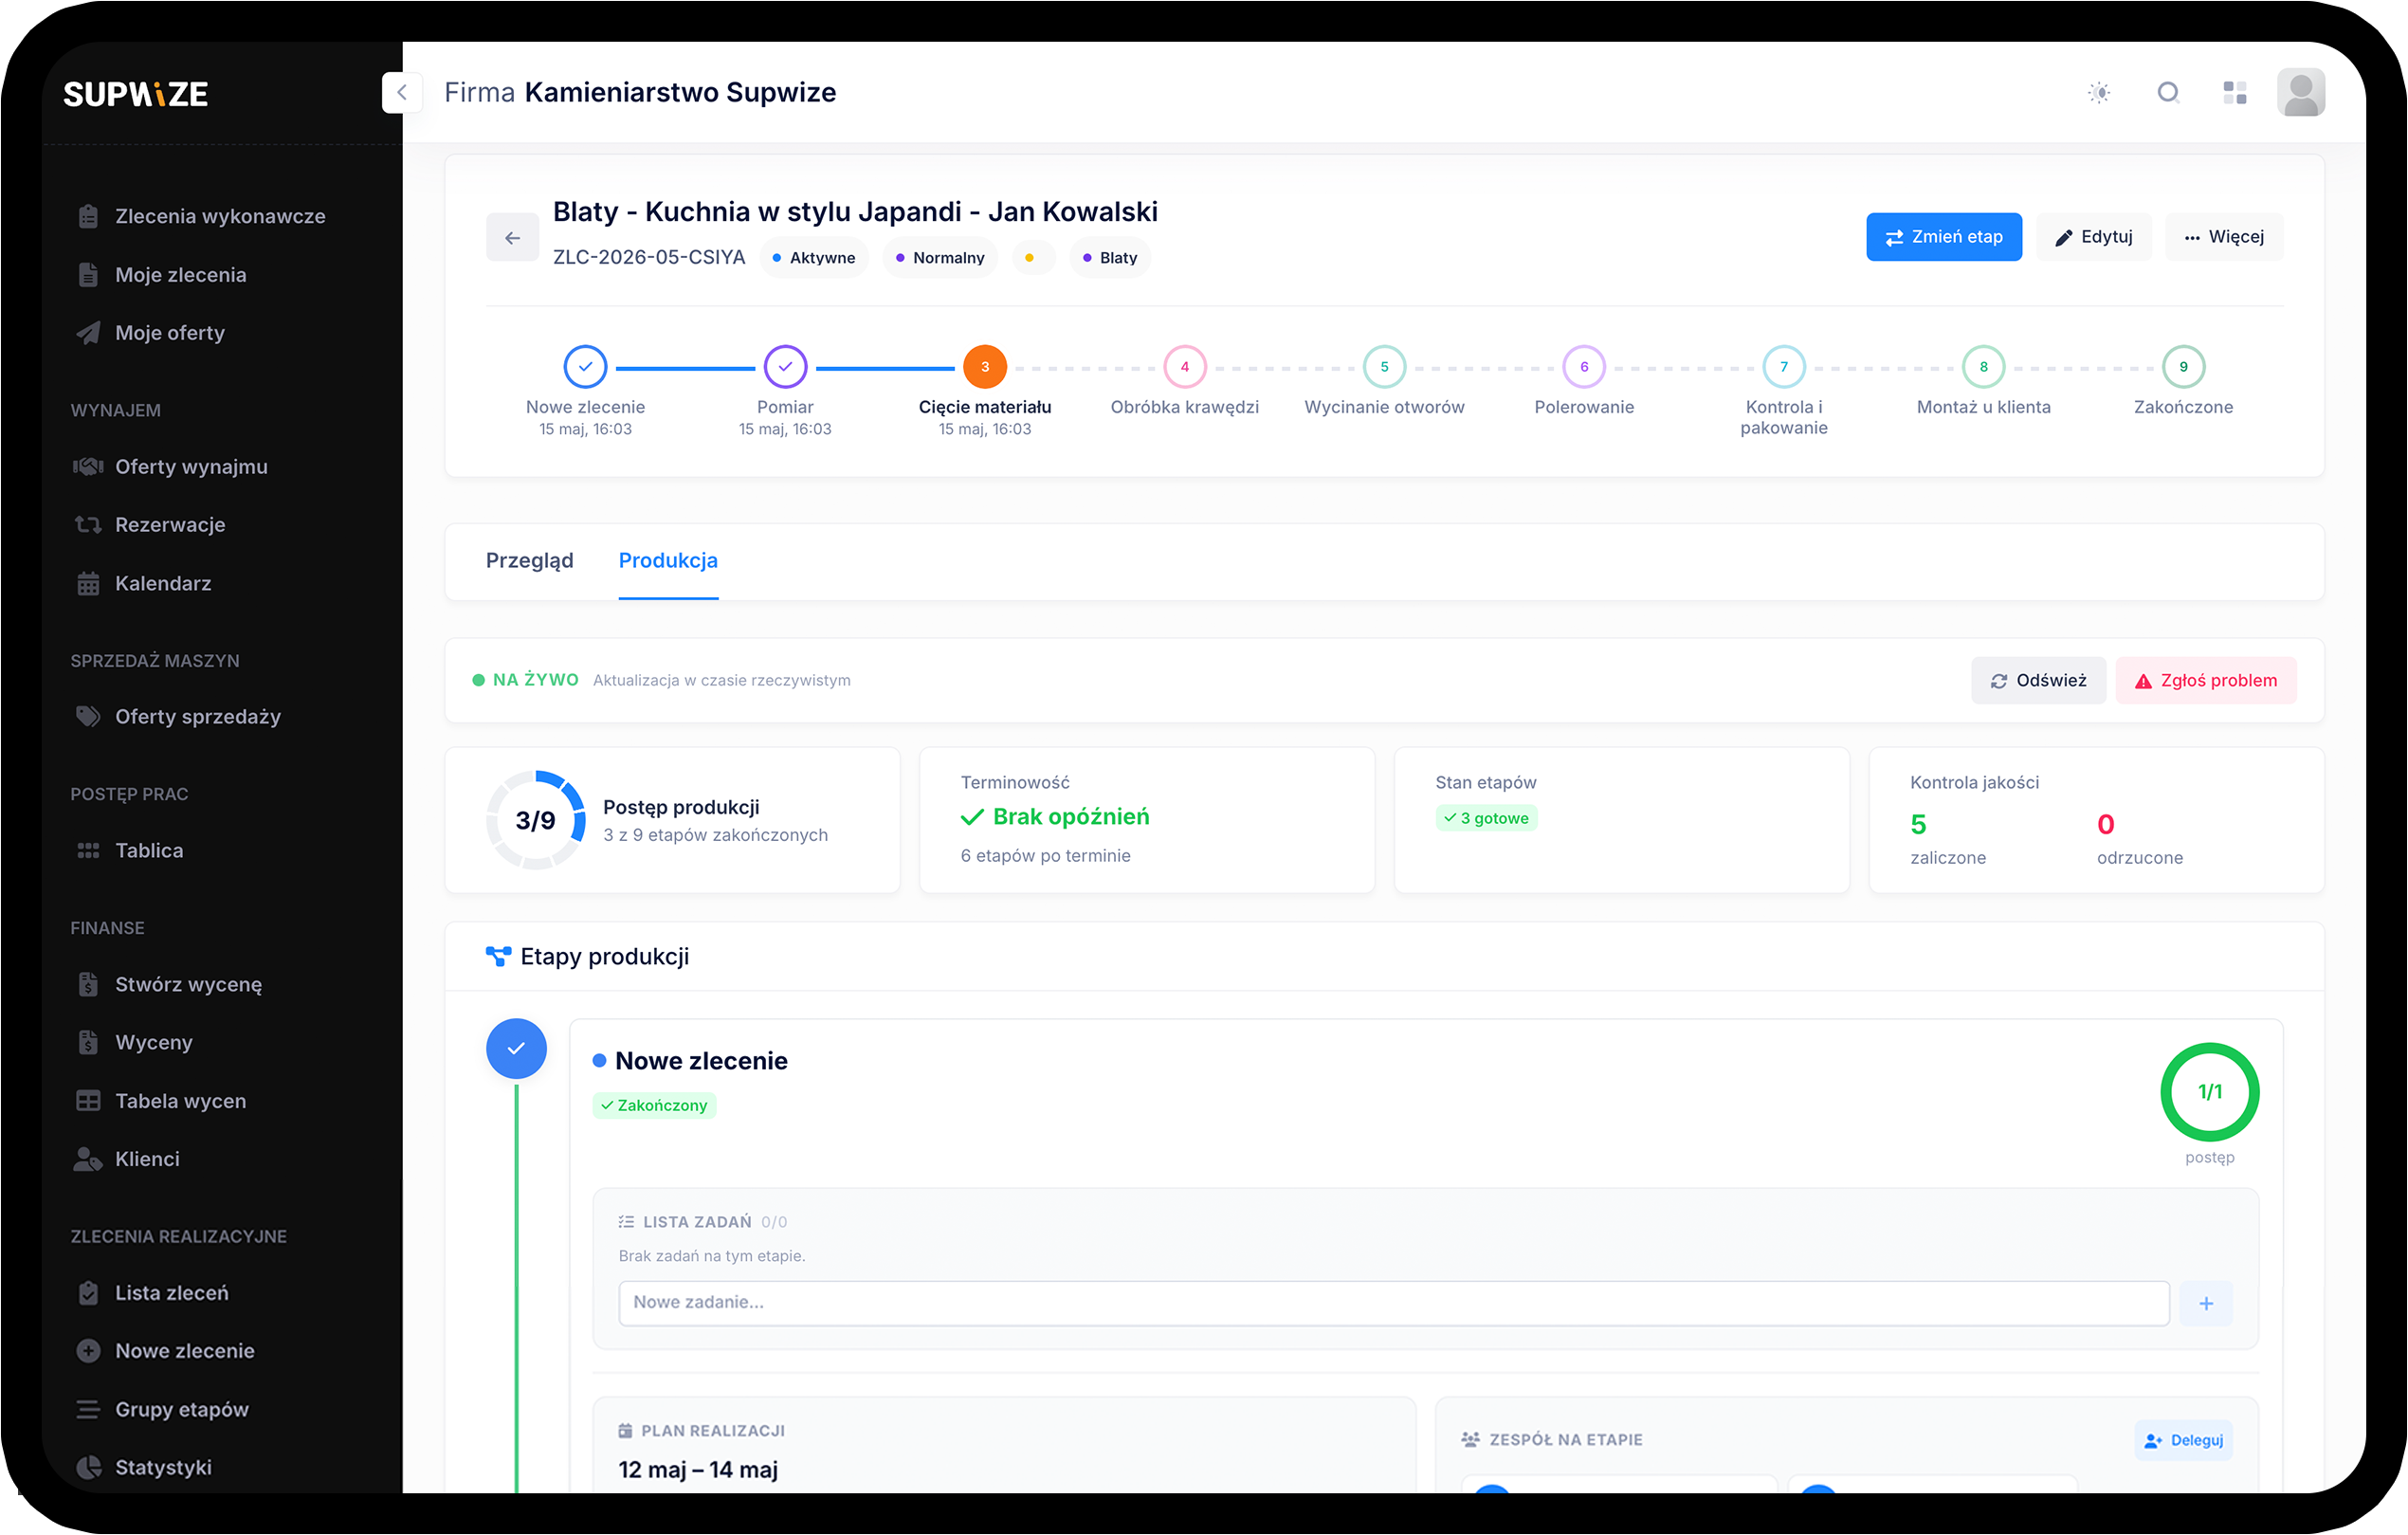Click the 3 gotowe stage status badge

1486,819
